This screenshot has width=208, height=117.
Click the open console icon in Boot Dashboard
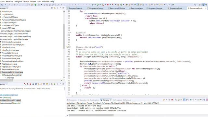pos(36,84)
